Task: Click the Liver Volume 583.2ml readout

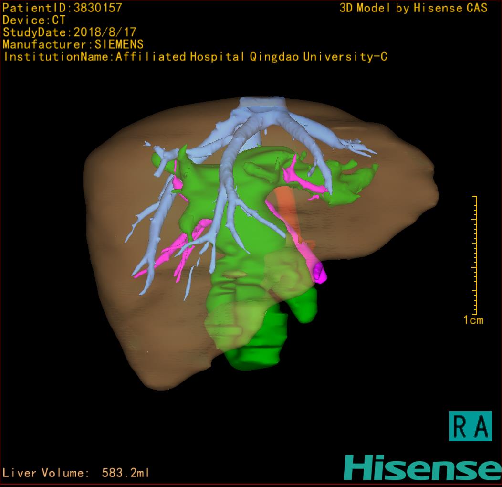Action: (x=76, y=473)
